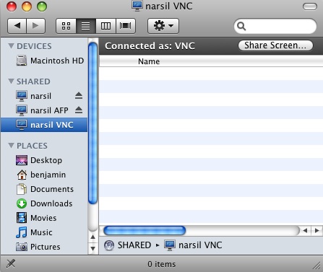Collapse the PLACES section
Viewport: 323px width, 272px height.
pyautogui.click(x=11, y=145)
